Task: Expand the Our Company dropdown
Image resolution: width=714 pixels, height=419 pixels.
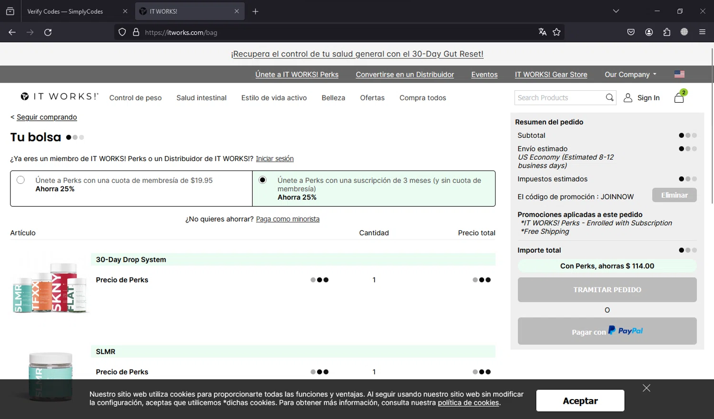Action: tap(630, 75)
